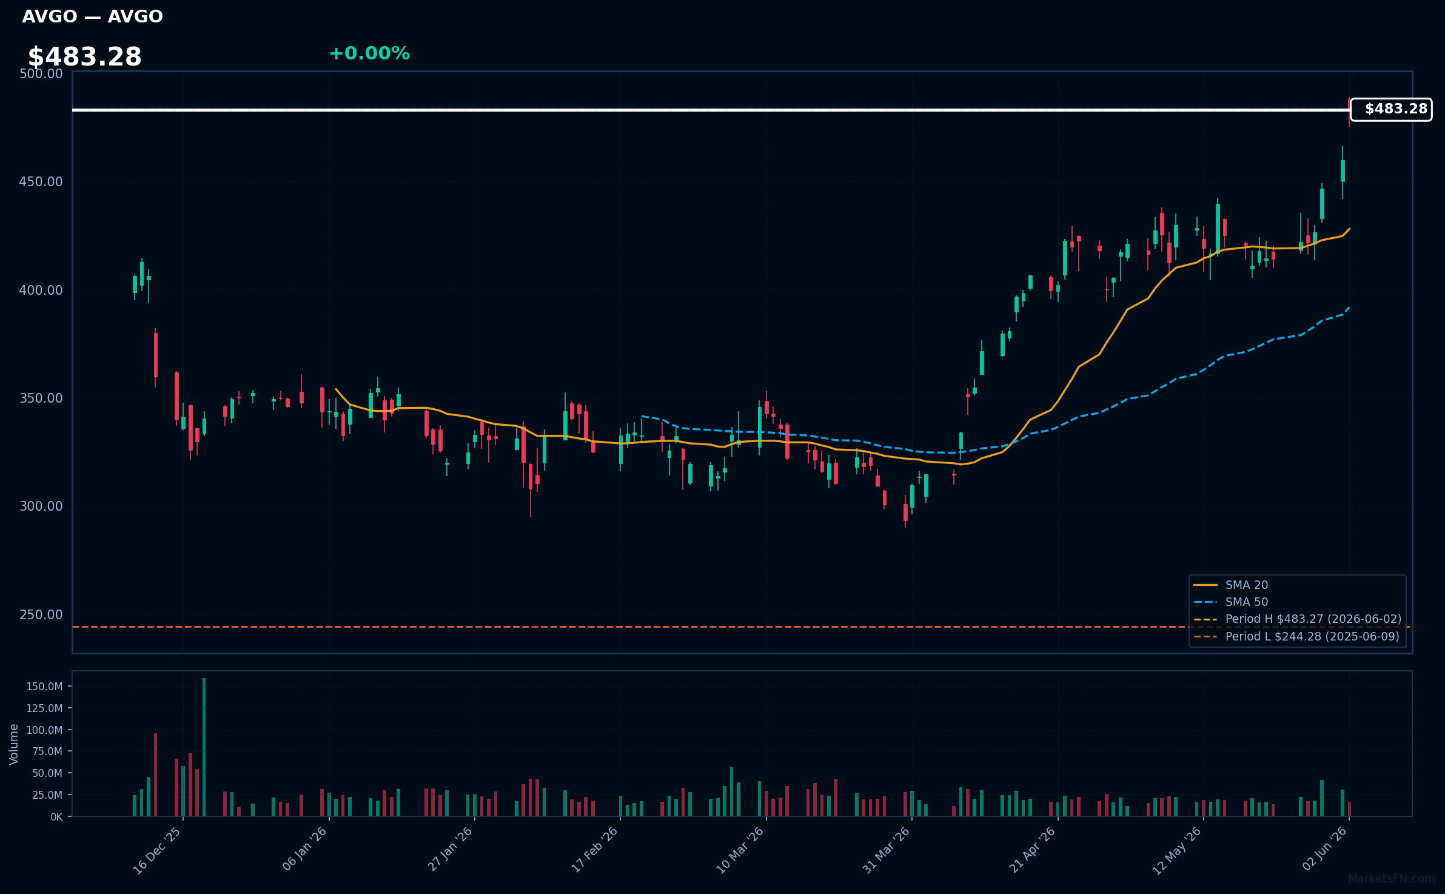Select the 10 Mar '26 date label

pos(740,850)
